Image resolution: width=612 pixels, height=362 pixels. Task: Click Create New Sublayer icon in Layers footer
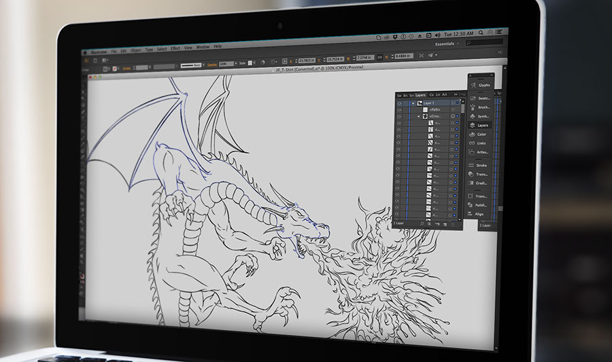click(x=437, y=223)
